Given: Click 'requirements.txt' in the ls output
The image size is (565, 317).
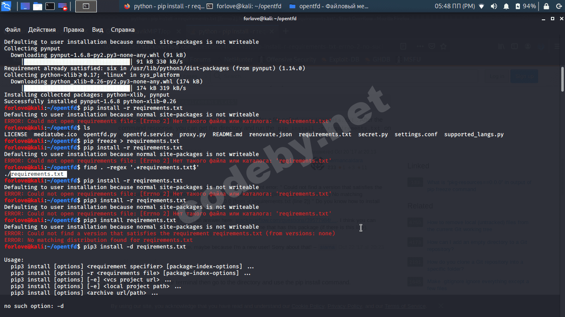Looking at the screenshot, I should point(325,135).
